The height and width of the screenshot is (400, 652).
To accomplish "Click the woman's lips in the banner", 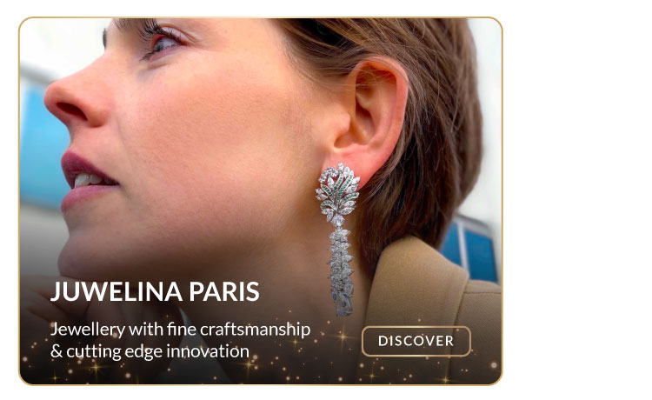I will (x=85, y=181).
